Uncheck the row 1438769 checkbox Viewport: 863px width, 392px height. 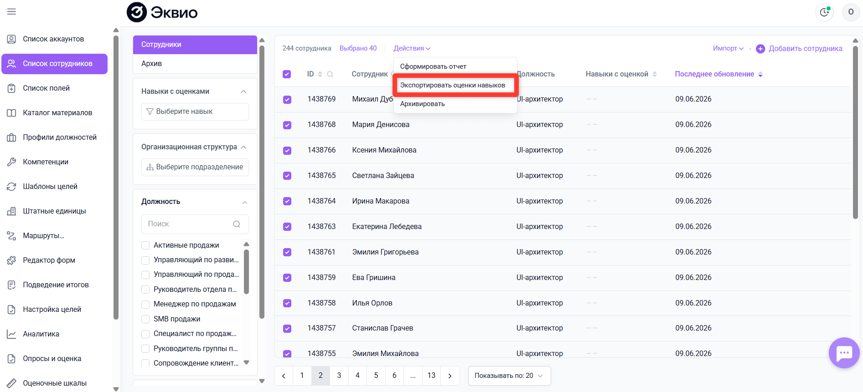click(287, 99)
